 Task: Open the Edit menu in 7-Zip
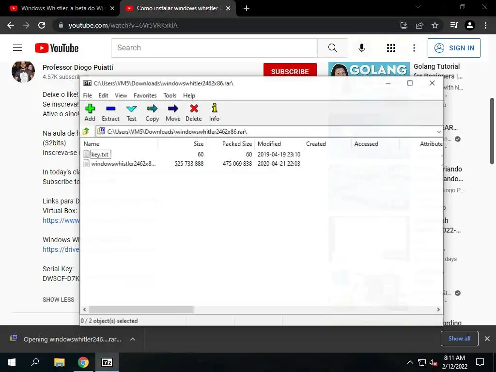pos(103,95)
